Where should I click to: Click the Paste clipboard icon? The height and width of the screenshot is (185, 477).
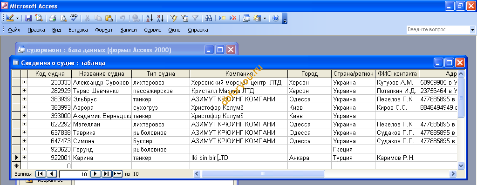click(109, 18)
